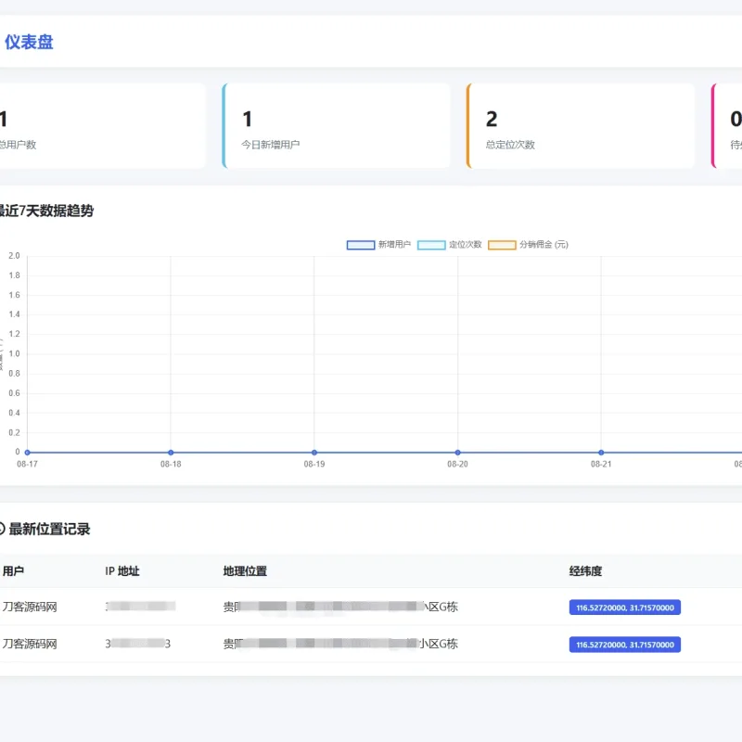Click the 08-21 x-axis date label
Viewport: 742px width, 742px height.
[601, 465]
